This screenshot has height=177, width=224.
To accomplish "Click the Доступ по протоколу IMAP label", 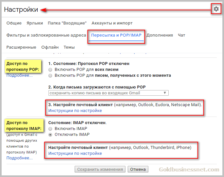I will 24,125.
